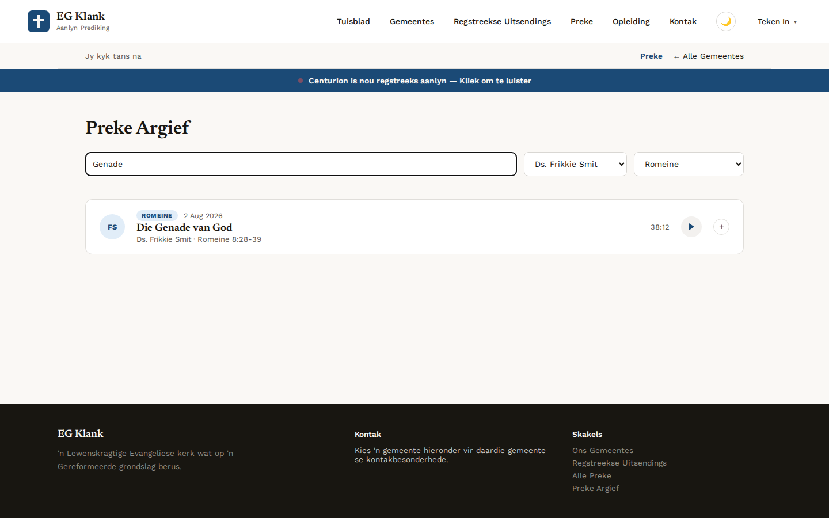Click the FS preacher avatar
829x518 pixels.
pyautogui.click(x=112, y=227)
